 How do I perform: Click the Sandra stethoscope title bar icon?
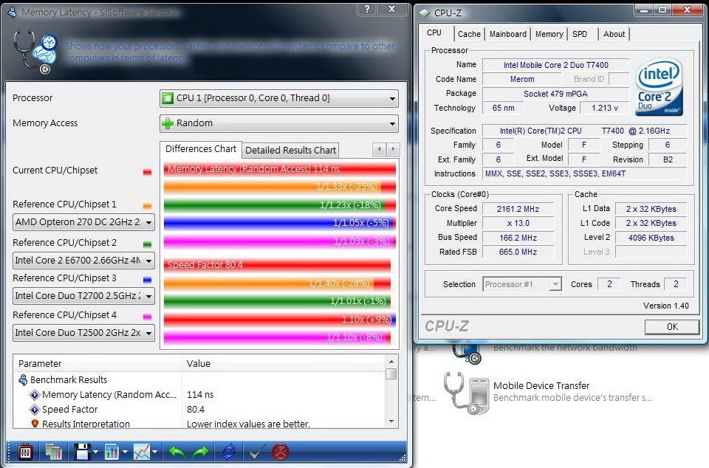pos(13,13)
